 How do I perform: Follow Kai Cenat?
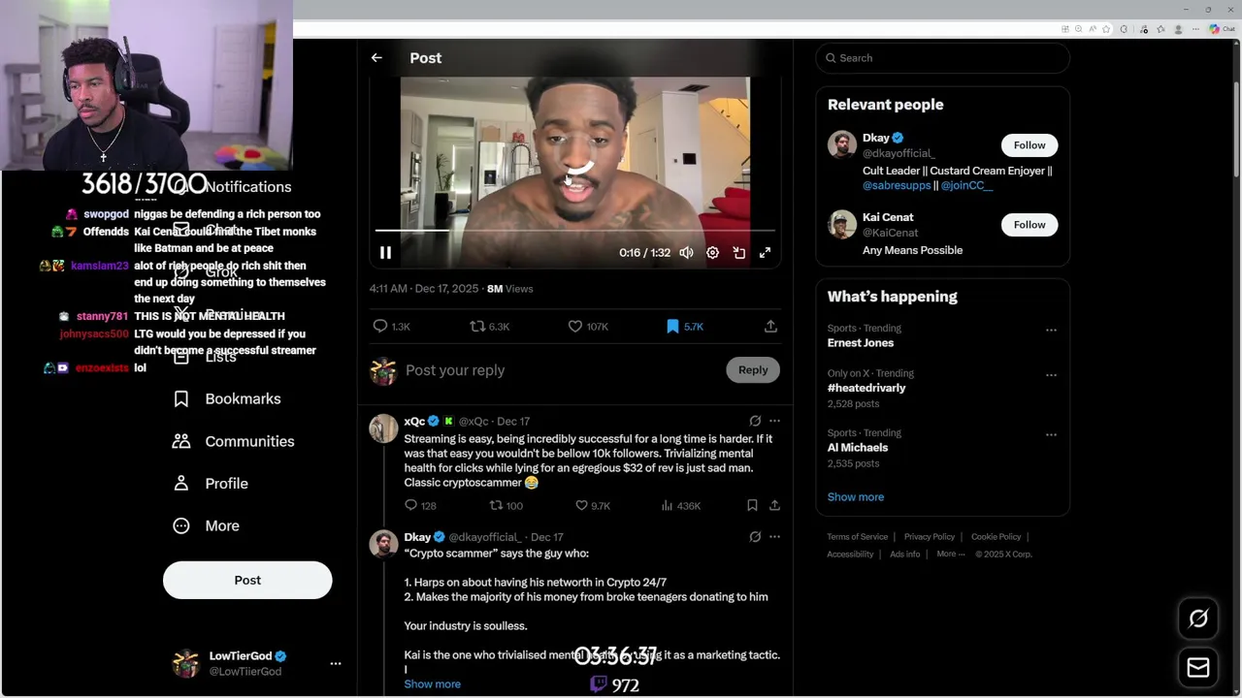(1030, 225)
